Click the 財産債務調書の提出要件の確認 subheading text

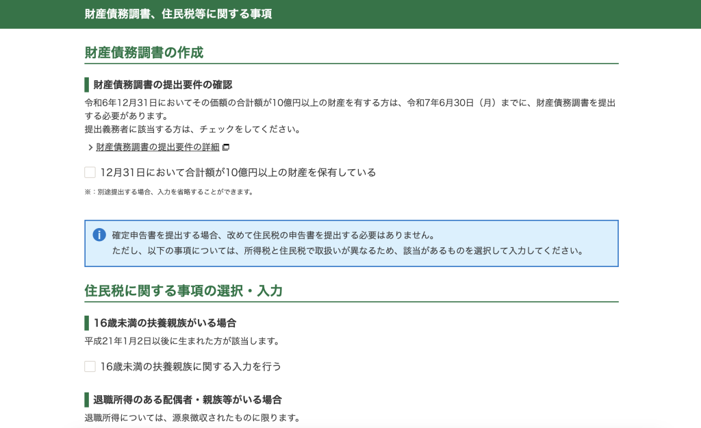click(x=163, y=85)
